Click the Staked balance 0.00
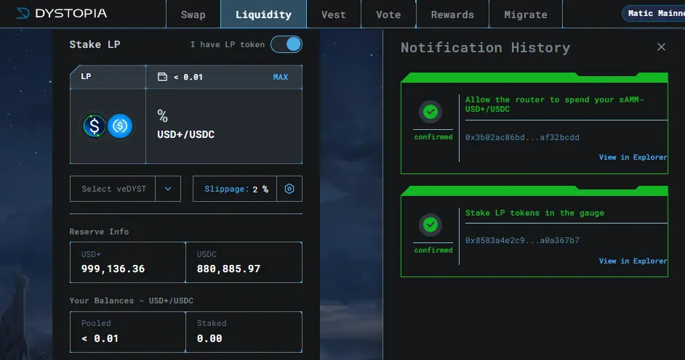 pos(209,338)
